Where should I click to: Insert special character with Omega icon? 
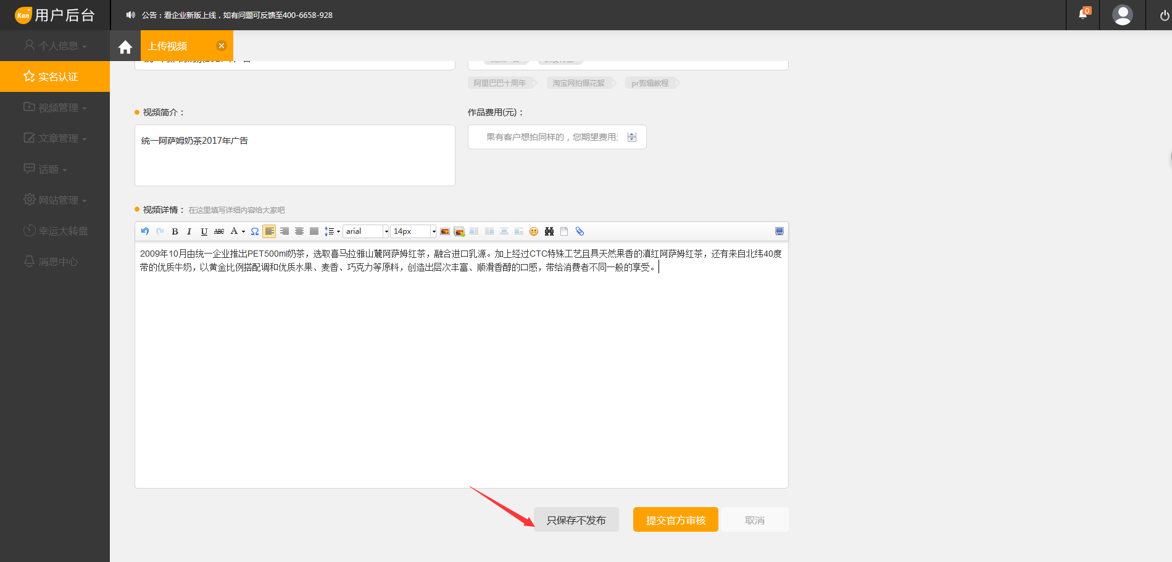[255, 231]
